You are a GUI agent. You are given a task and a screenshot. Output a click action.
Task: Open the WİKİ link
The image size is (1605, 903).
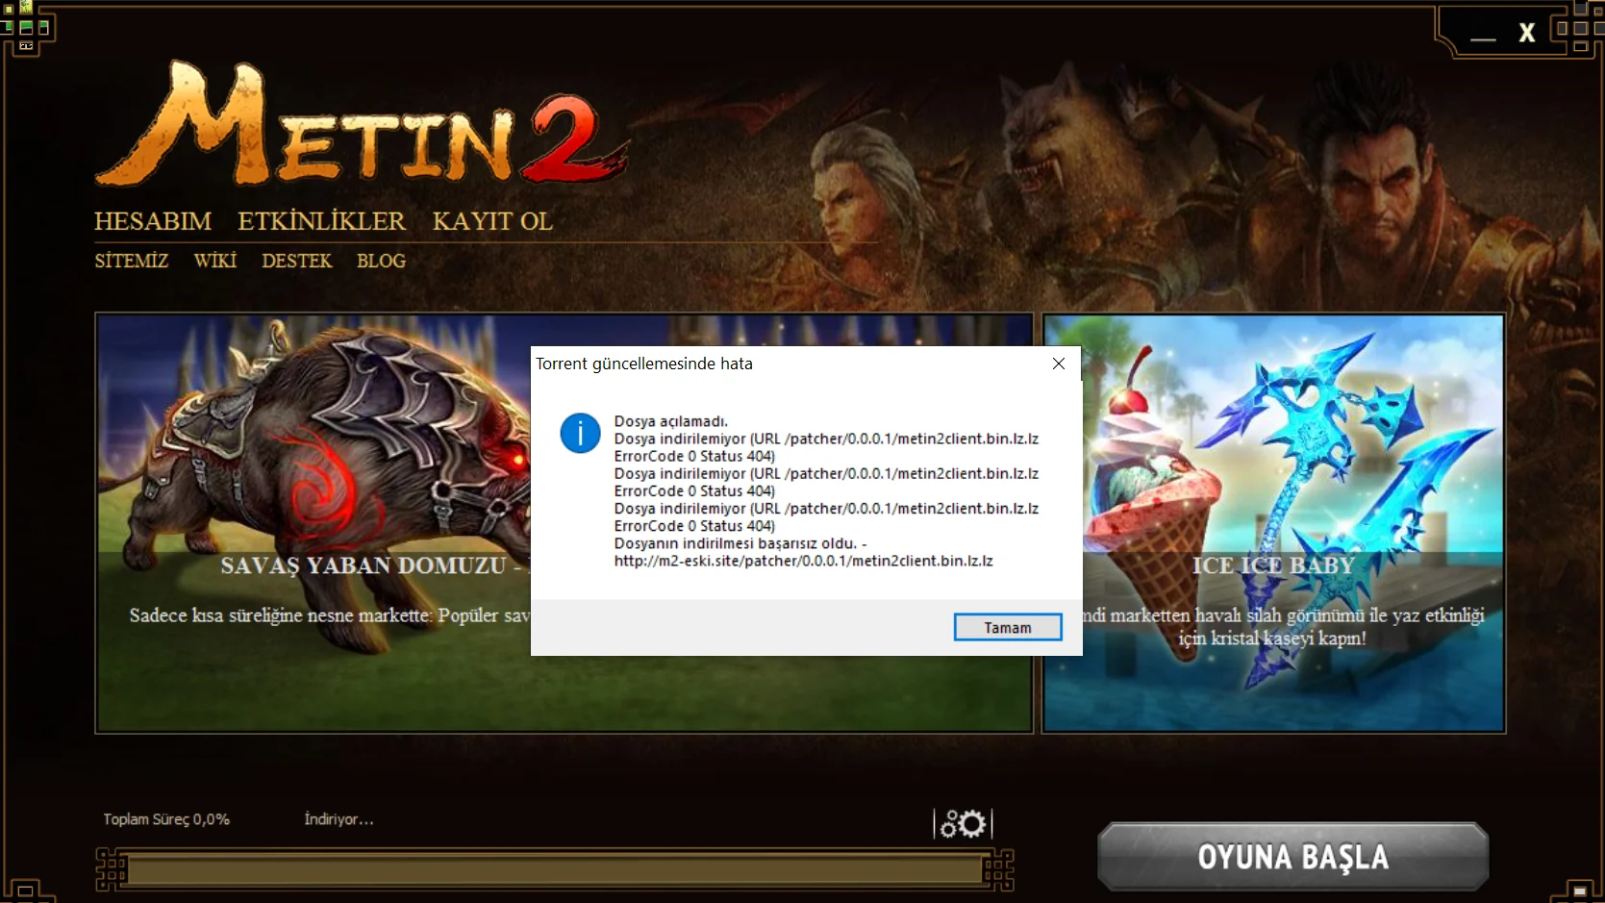tap(214, 261)
